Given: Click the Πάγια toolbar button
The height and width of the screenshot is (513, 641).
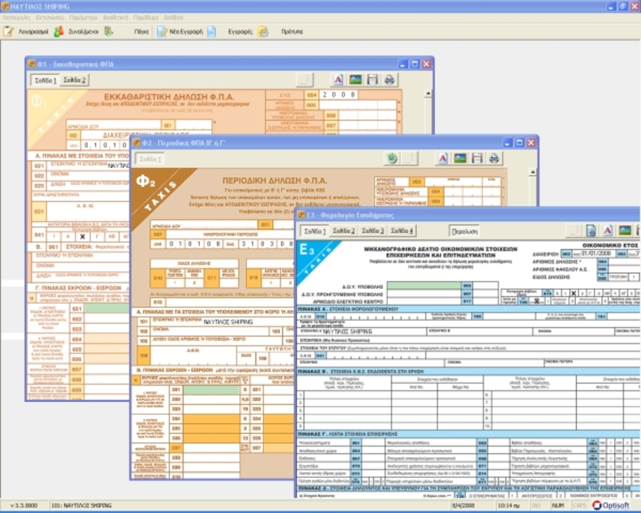Looking at the screenshot, I should (x=141, y=32).
